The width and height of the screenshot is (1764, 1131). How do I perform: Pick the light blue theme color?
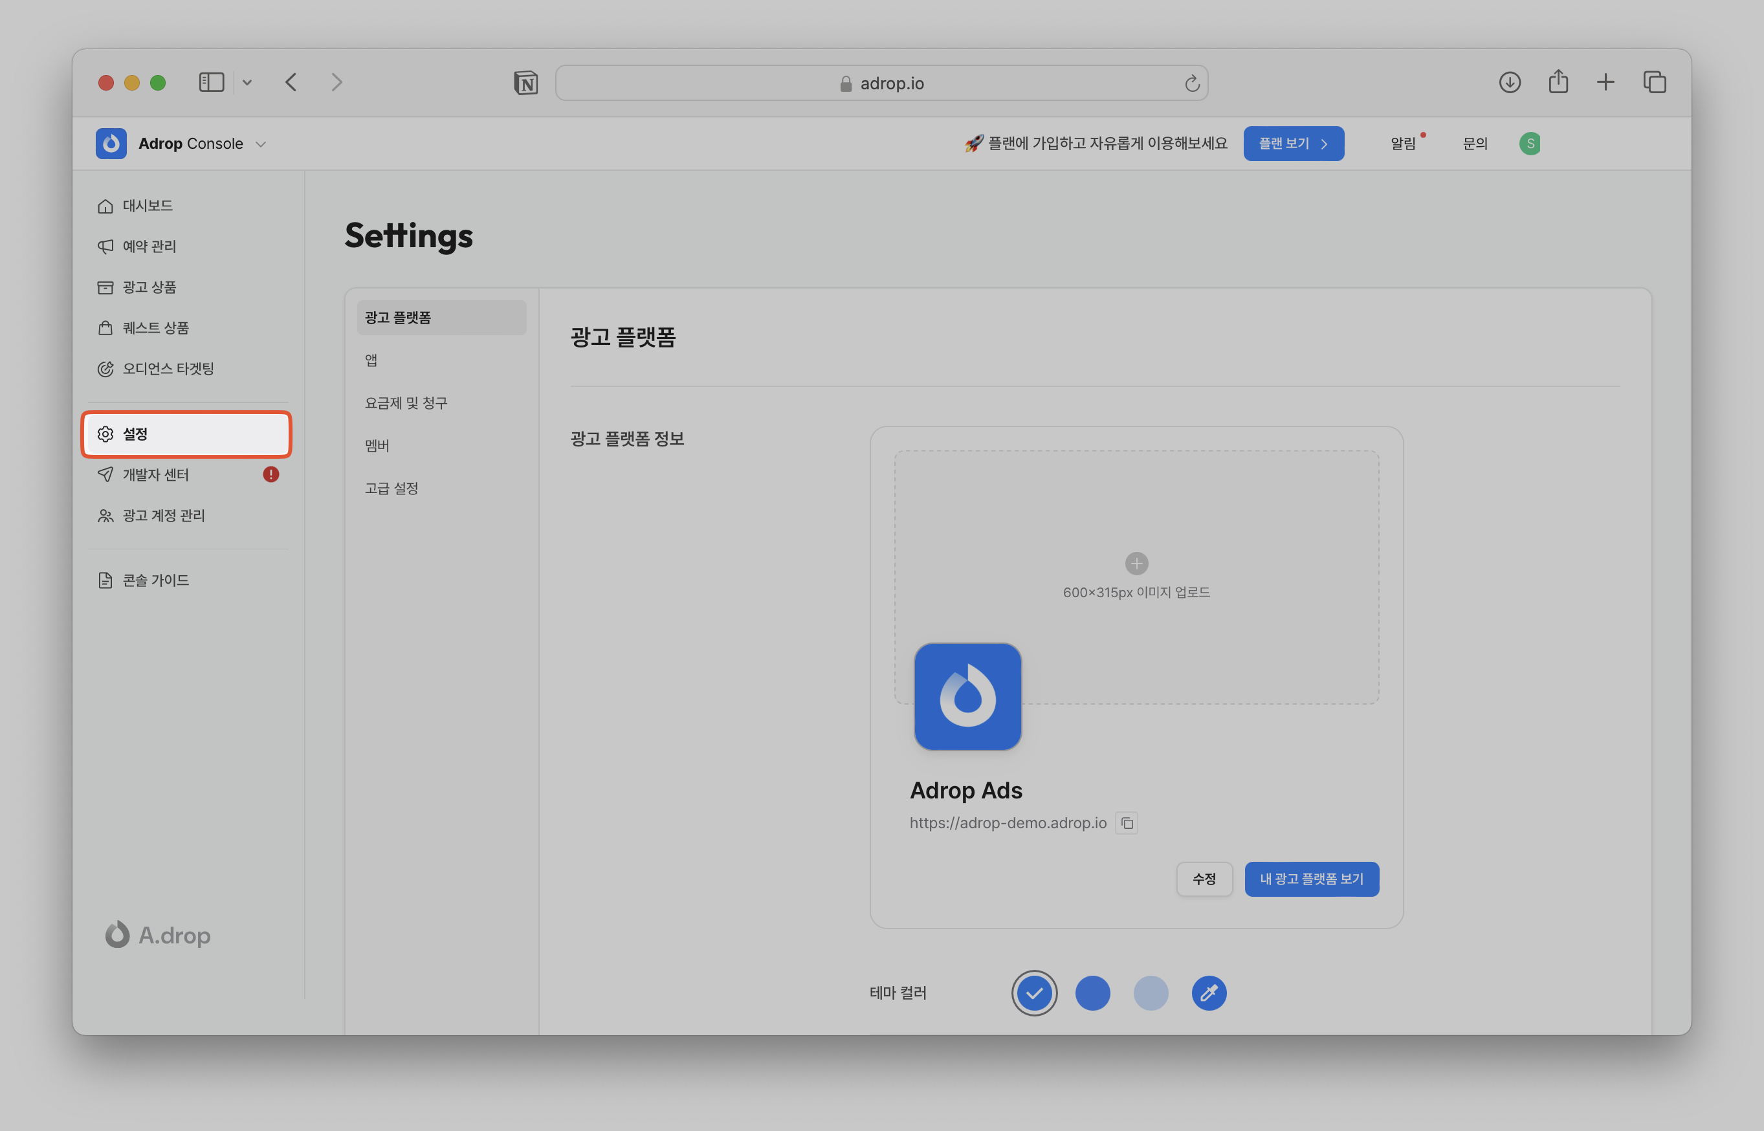(1150, 993)
